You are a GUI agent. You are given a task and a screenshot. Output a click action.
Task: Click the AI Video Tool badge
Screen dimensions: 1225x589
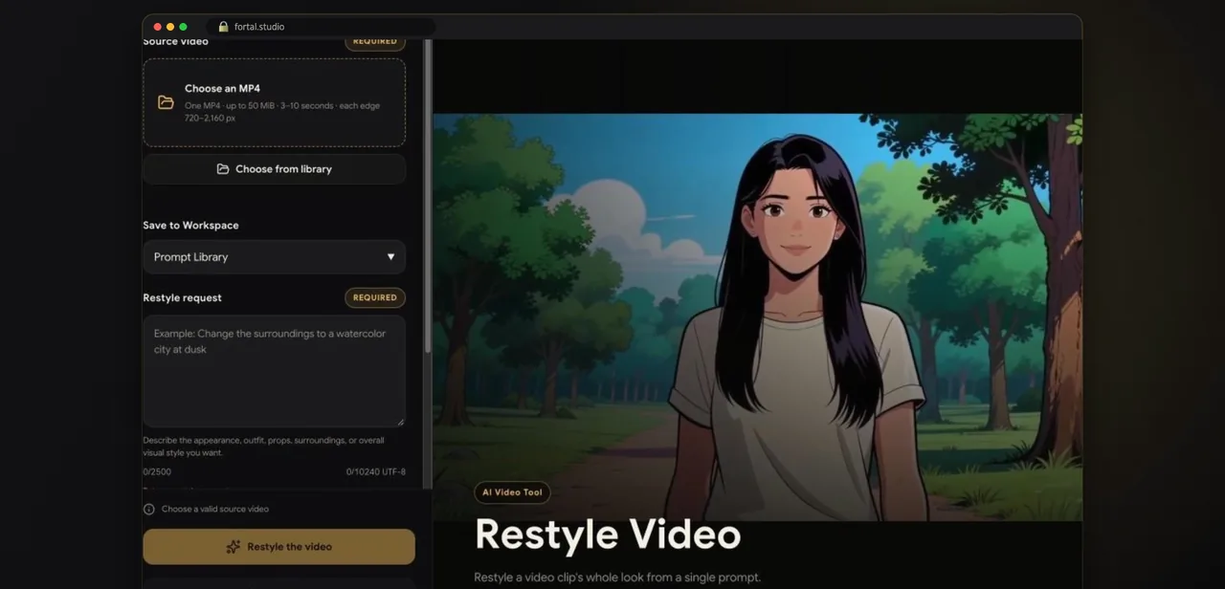[x=512, y=492]
